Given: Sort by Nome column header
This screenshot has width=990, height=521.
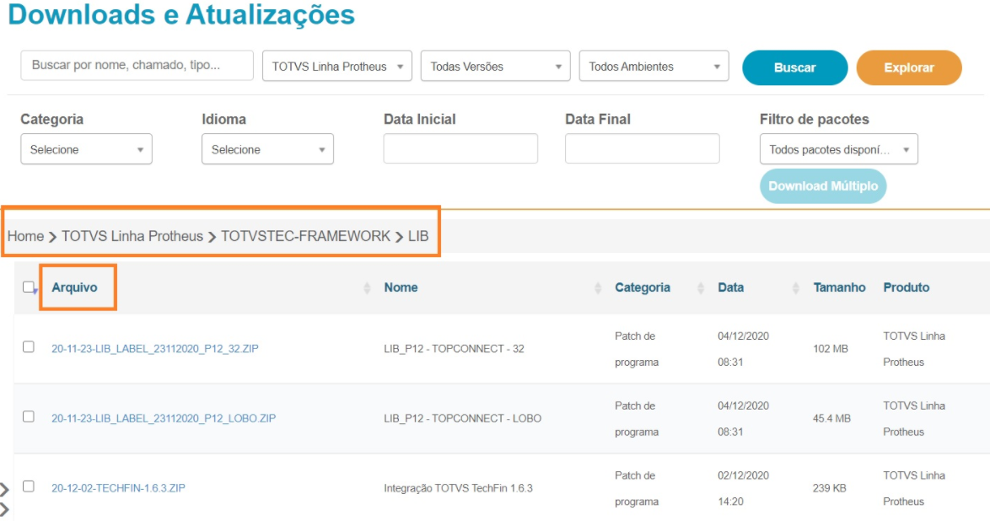Looking at the screenshot, I should [401, 287].
